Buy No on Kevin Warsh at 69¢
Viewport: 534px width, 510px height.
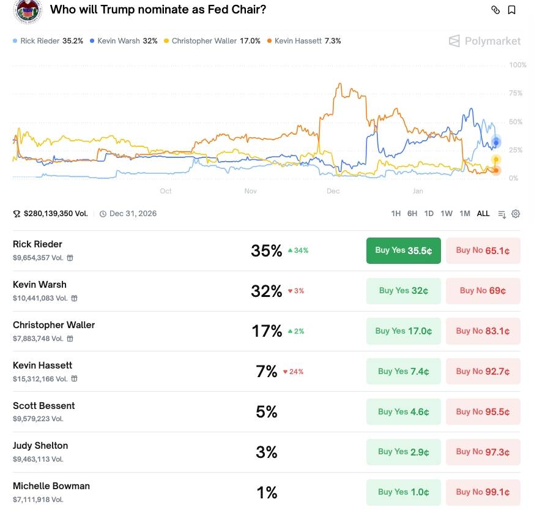[x=483, y=291]
